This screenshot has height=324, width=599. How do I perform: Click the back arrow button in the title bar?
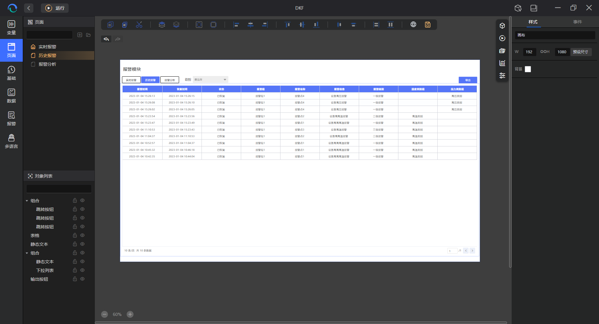(29, 8)
